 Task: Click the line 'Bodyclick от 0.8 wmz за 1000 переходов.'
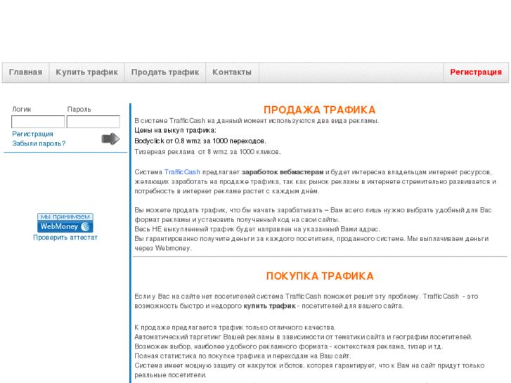pos(200,141)
